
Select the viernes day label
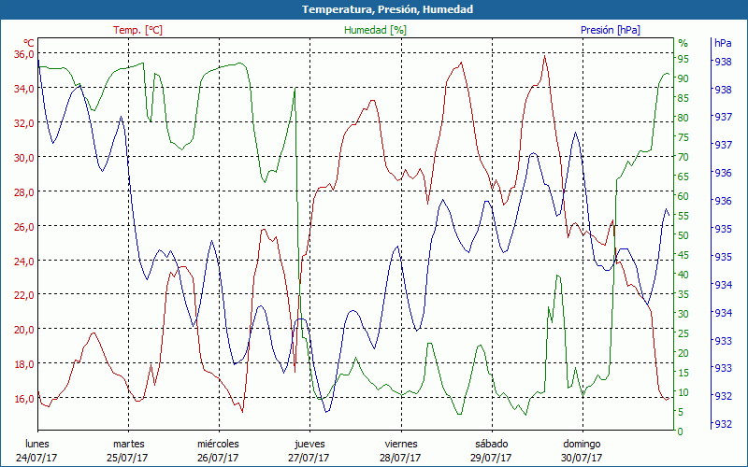click(x=400, y=444)
